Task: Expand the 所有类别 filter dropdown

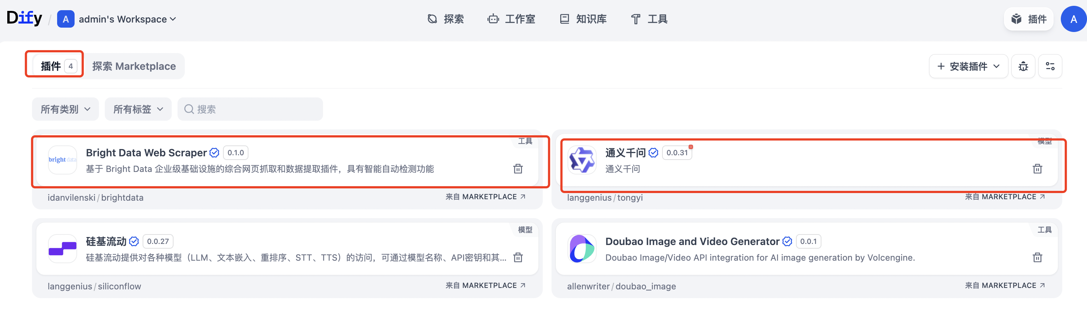Action: [x=65, y=109]
